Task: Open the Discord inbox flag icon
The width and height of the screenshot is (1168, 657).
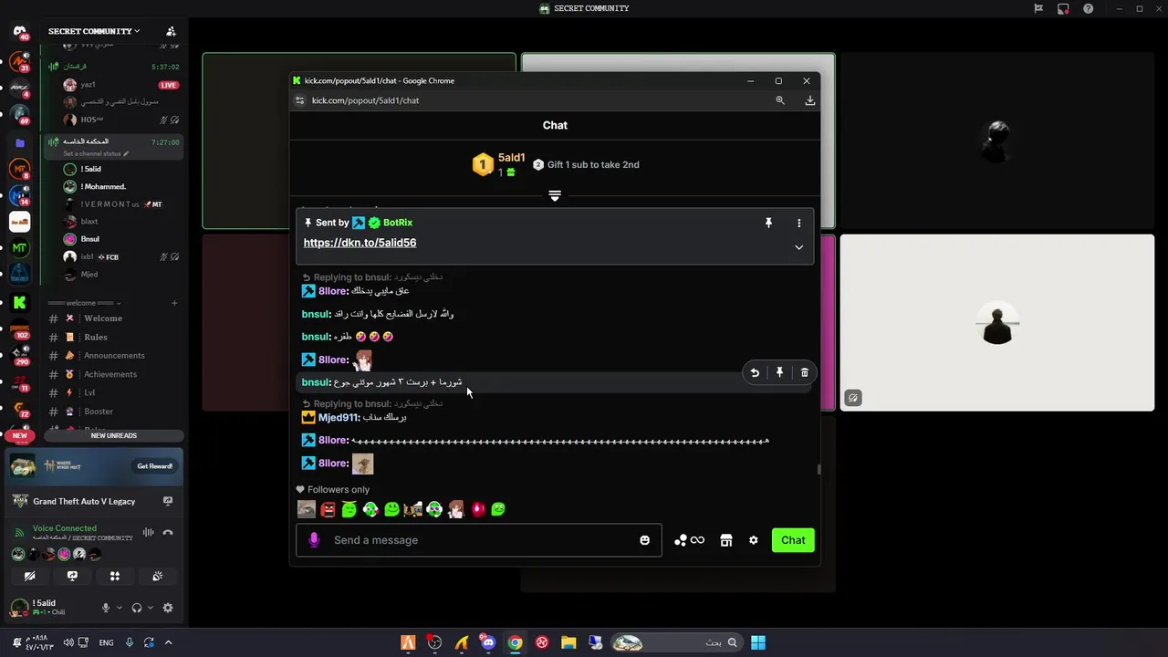Action: (1038, 8)
